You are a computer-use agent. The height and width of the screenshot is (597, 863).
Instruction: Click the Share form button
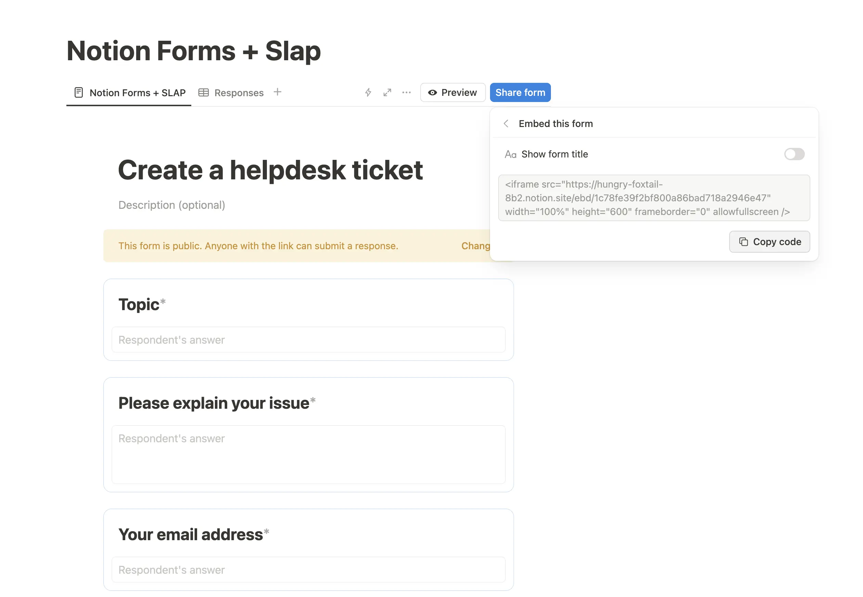pyautogui.click(x=520, y=92)
